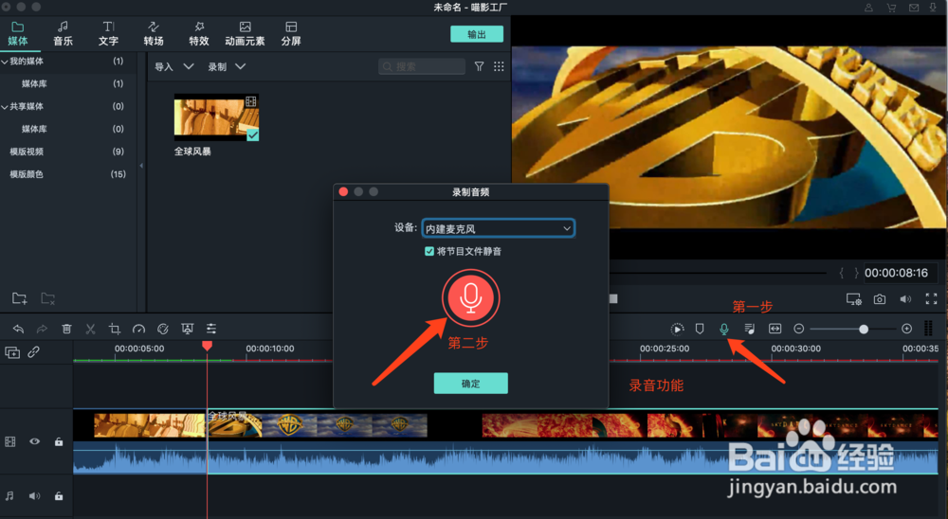Click the preview timecode 00:00:08:16
This screenshot has height=519, width=948.
[x=896, y=273]
